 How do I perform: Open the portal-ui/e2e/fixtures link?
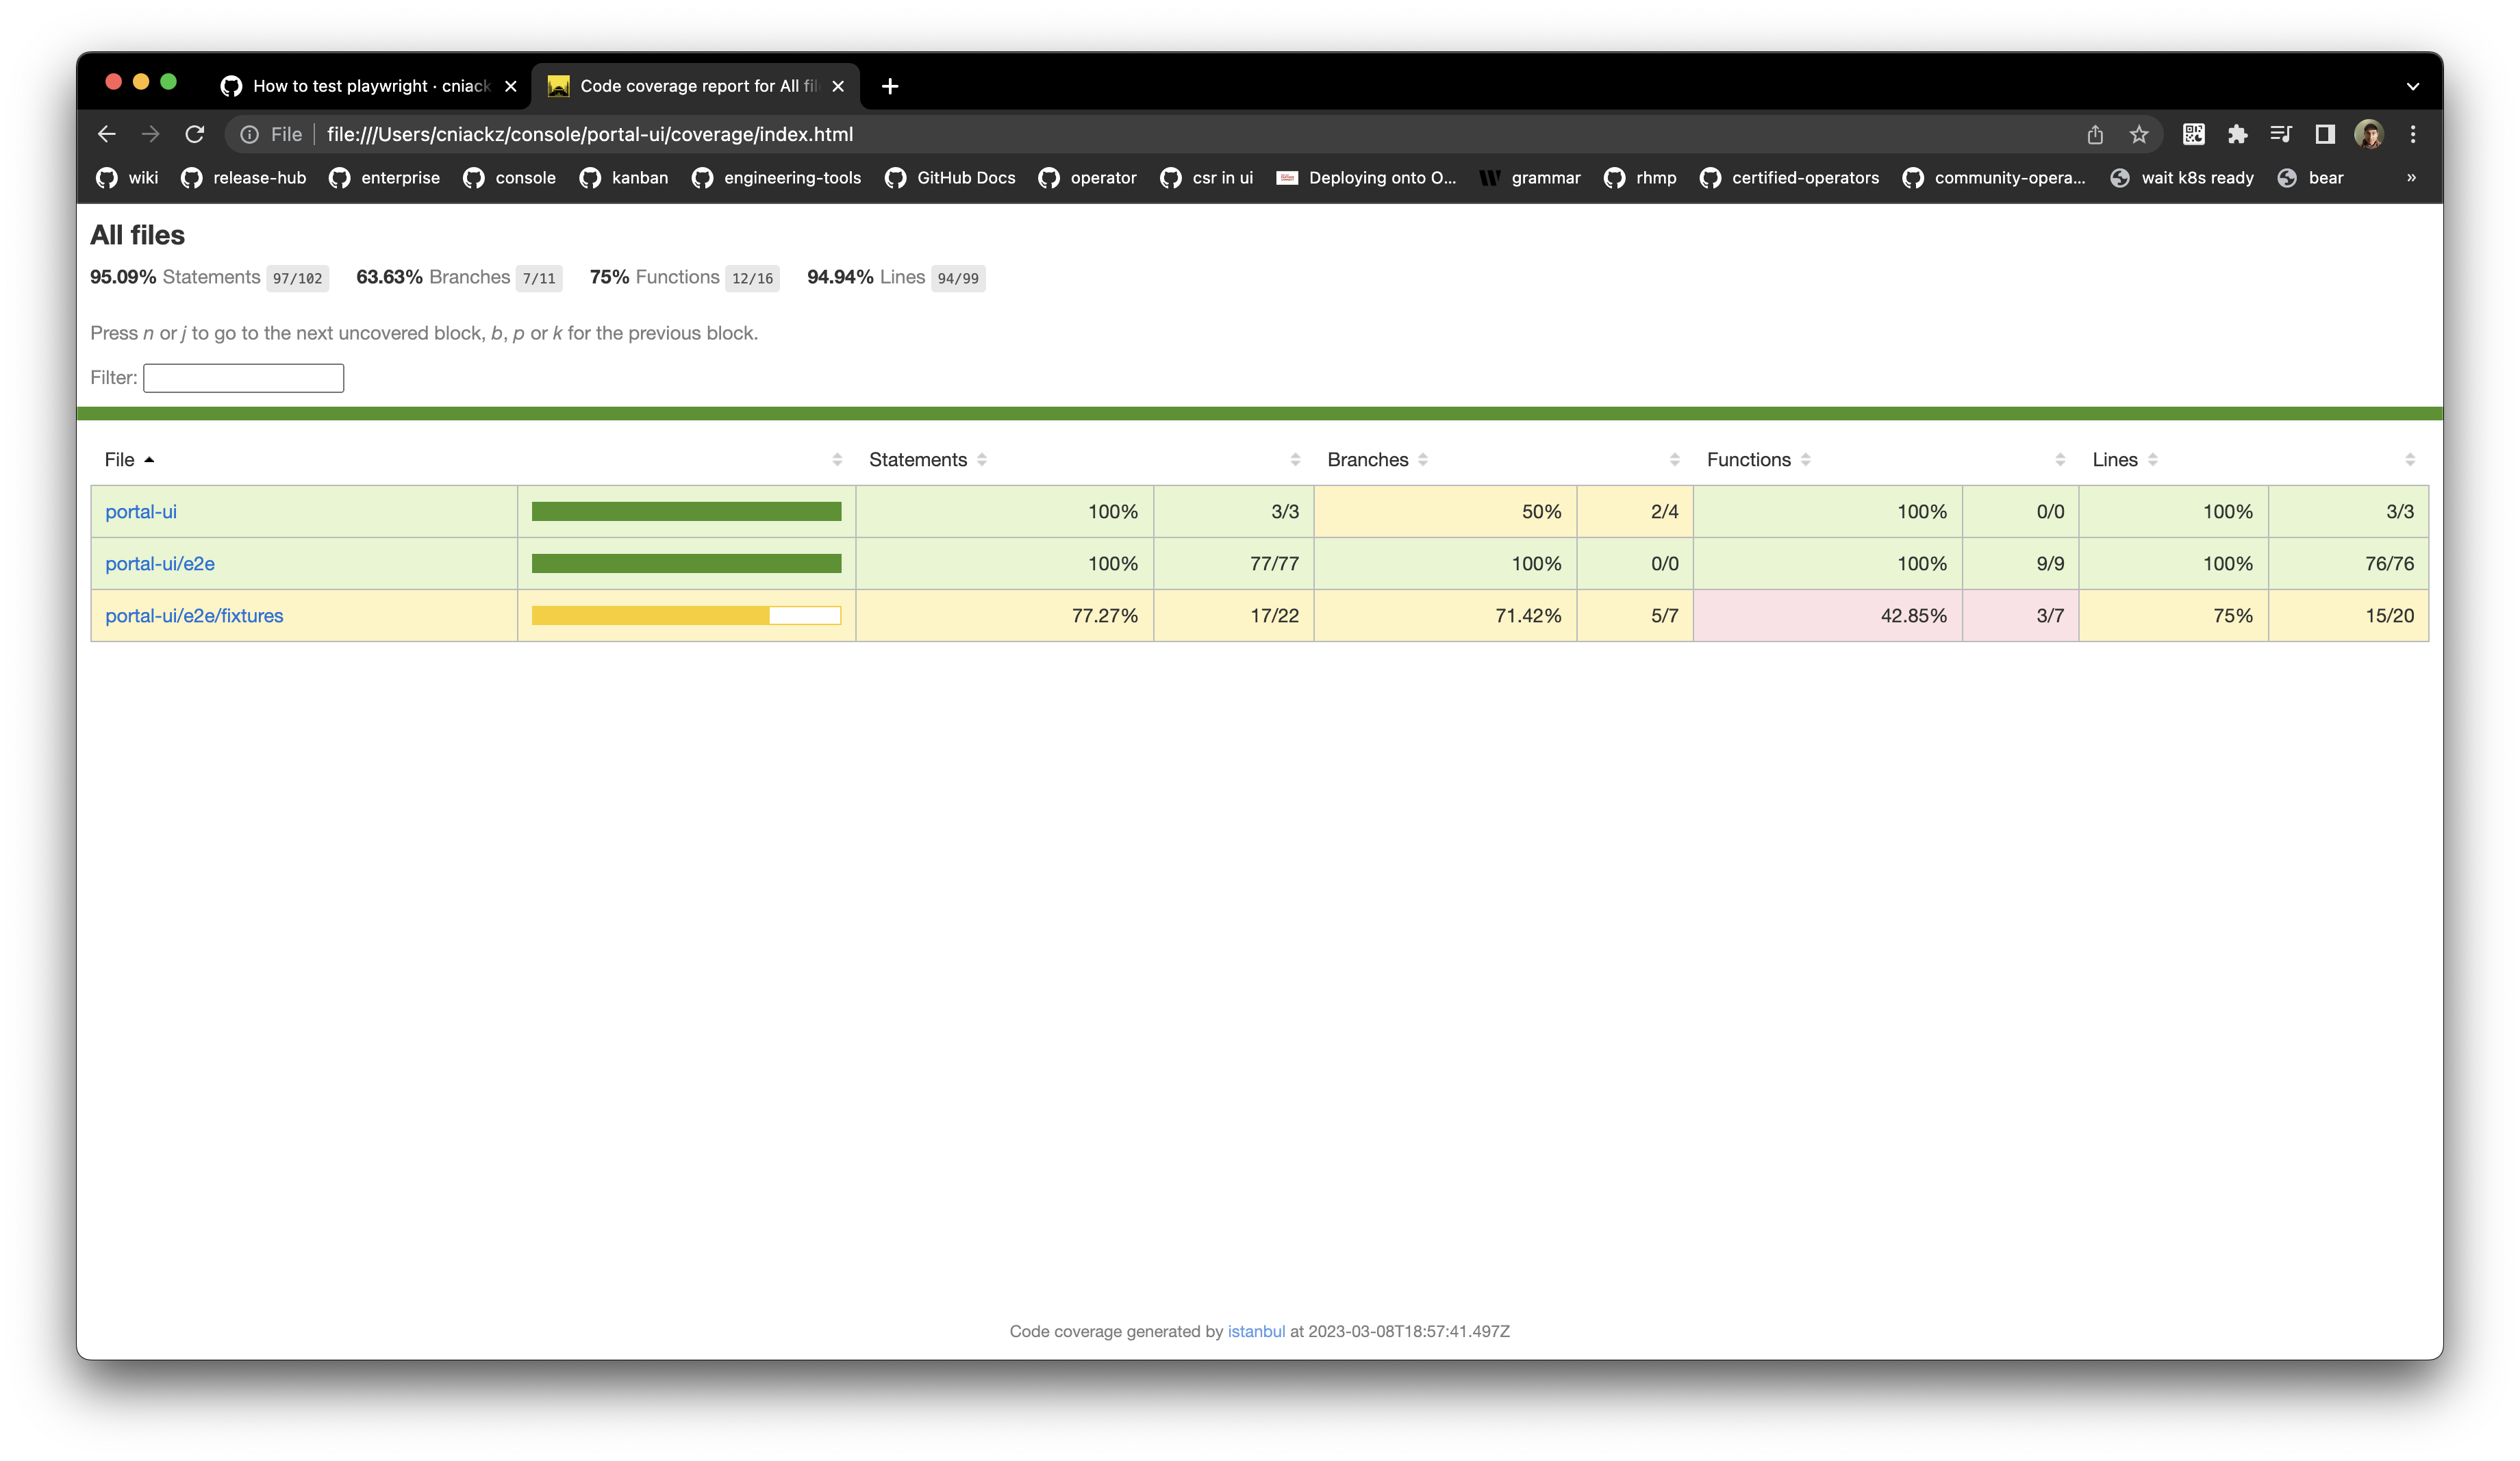click(194, 616)
